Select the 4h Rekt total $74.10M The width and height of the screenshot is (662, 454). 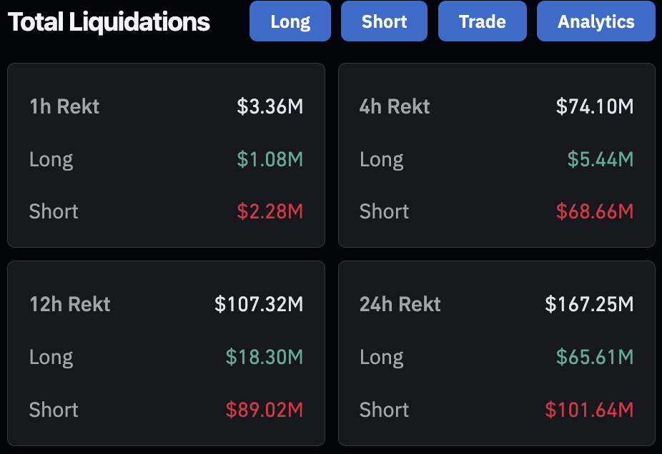click(595, 106)
